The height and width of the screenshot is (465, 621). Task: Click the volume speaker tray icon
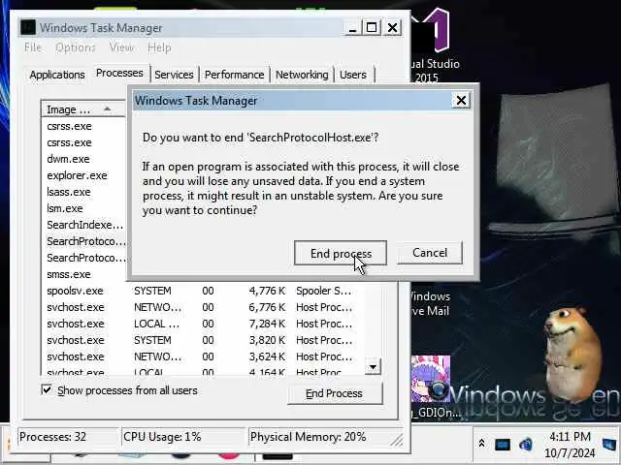pos(525,444)
